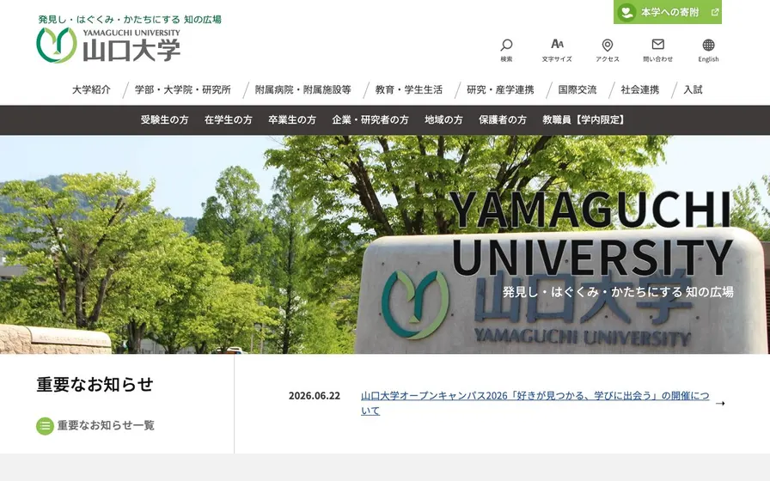Go to 地域の方 page
This screenshot has height=481, width=770.
point(444,119)
